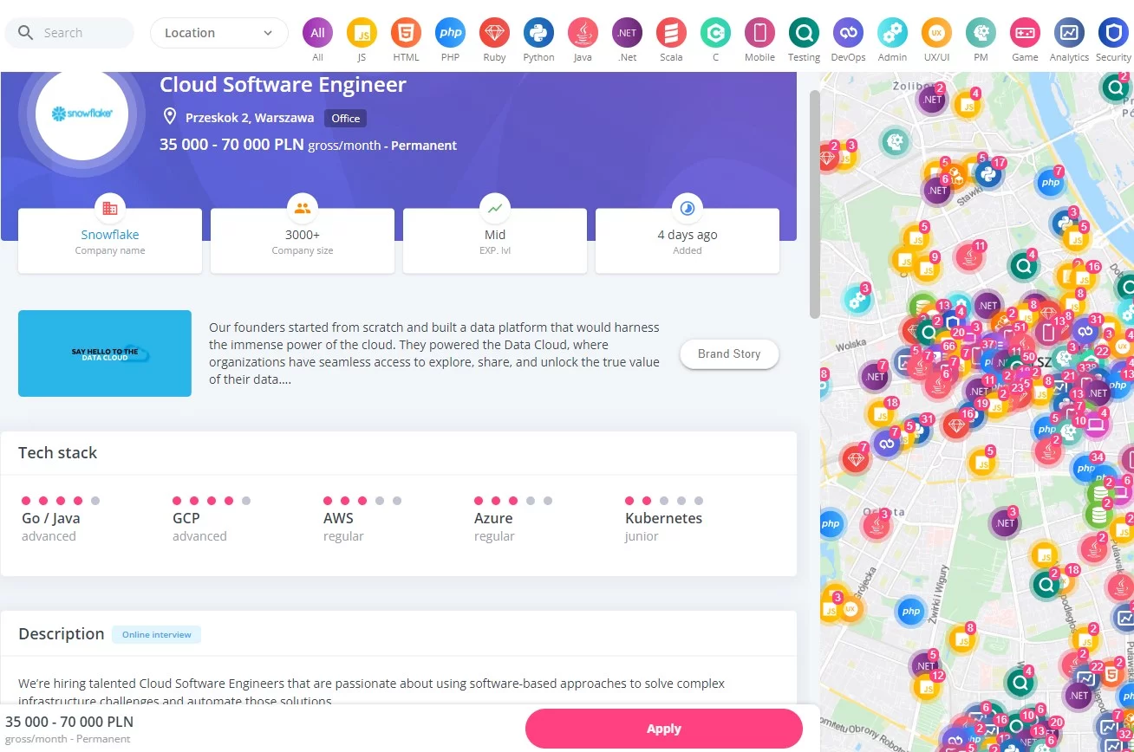Click the building icon above Snowflake company name

tap(110, 208)
